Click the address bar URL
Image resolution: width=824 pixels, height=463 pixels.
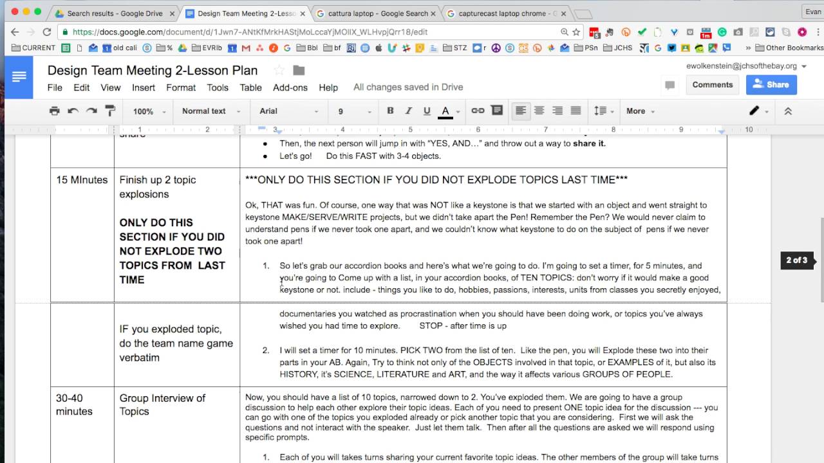point(250,32)
